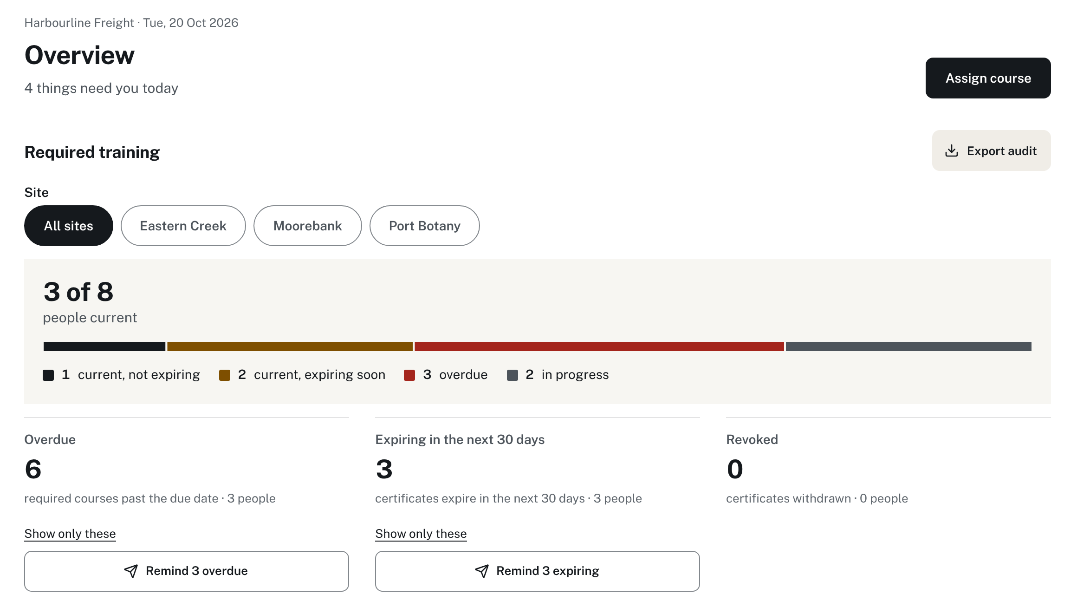The height and width of the screenshot is (601, 1077).
Task: Click 'required courses past the due date' text
Action: [121, 498]
